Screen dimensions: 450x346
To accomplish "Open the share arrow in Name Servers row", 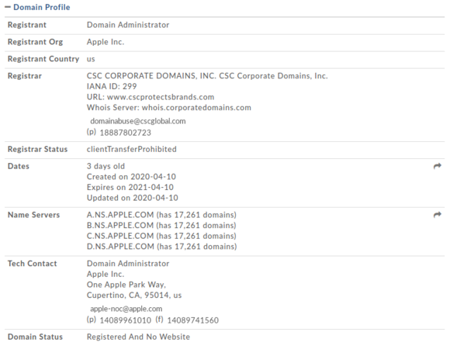I will tap(437, 215).
